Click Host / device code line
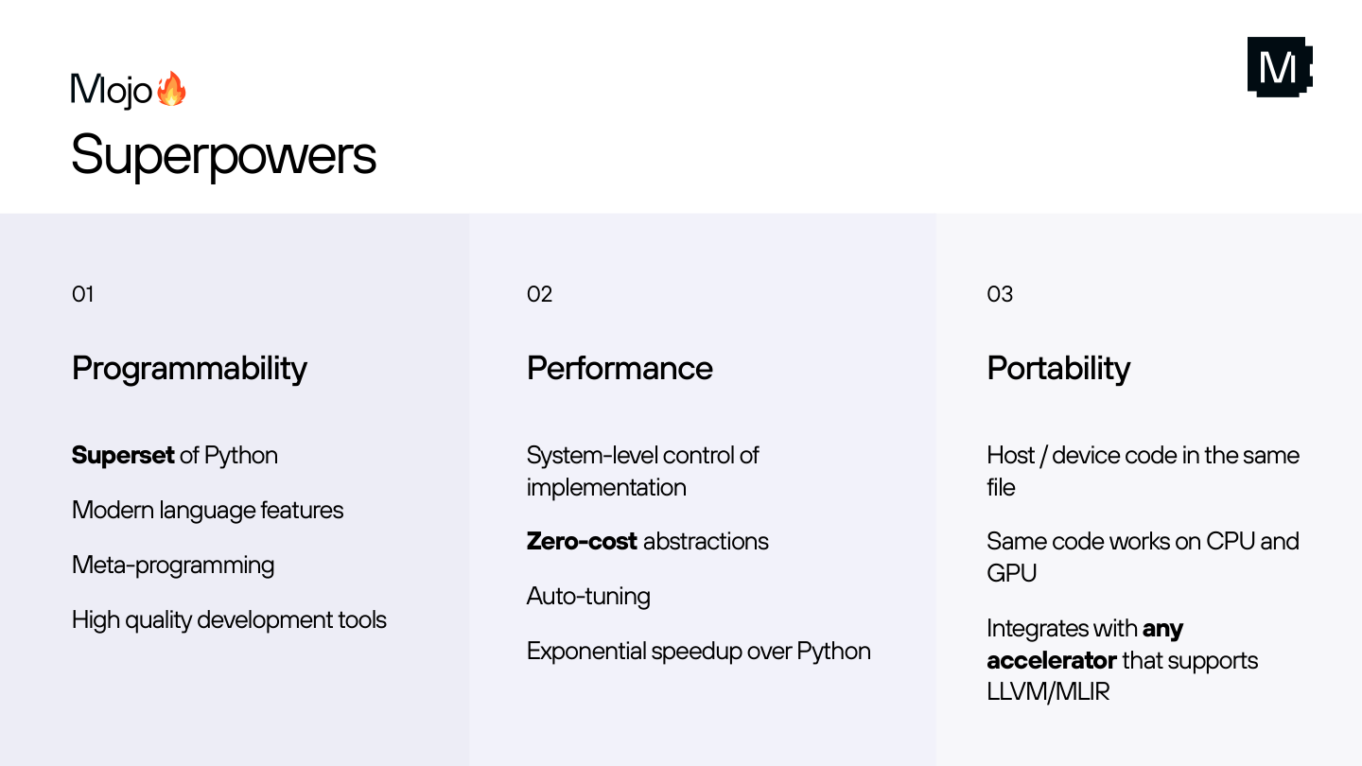1362x766 pixels. pyautogui.click(x=1143, y=471)
